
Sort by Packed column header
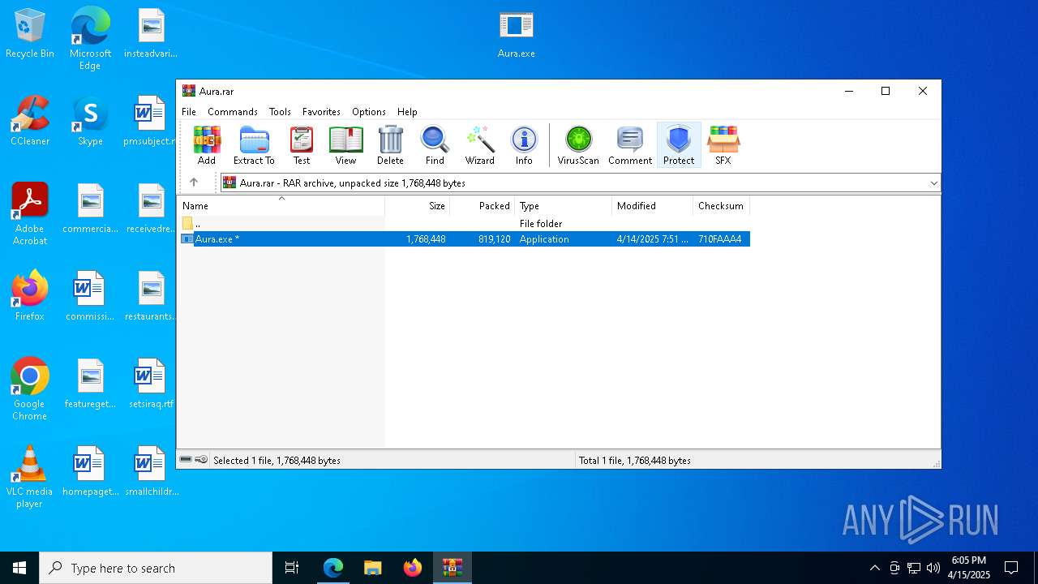483,206
